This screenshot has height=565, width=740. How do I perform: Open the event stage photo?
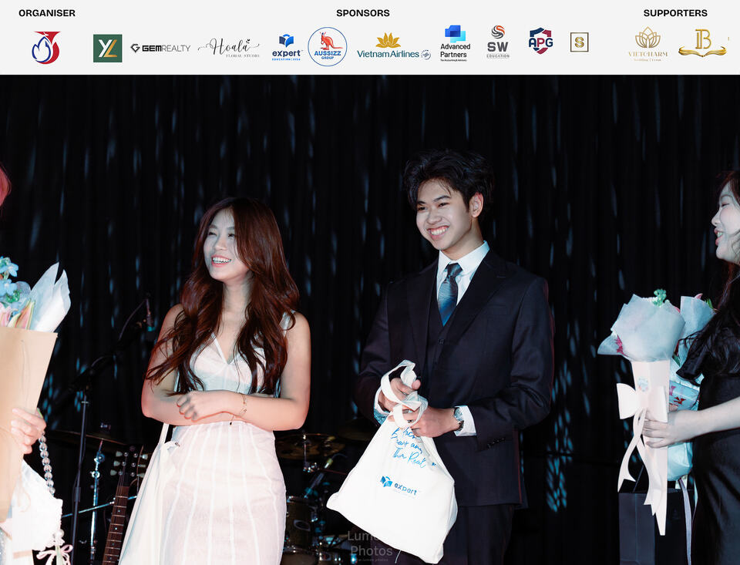tap(370, 320)
